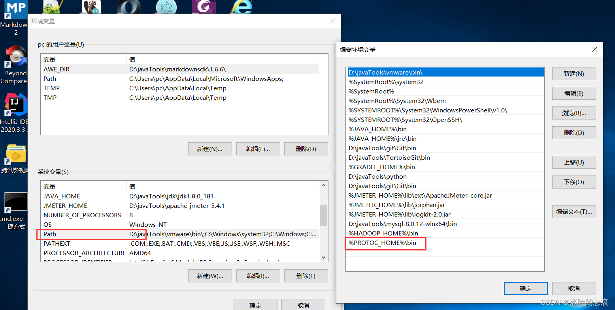Image resolution: width=615 pixels, height=310 pixels.
Task: Click the up arrow of system variables scrollbar
Action: point(323,185)
